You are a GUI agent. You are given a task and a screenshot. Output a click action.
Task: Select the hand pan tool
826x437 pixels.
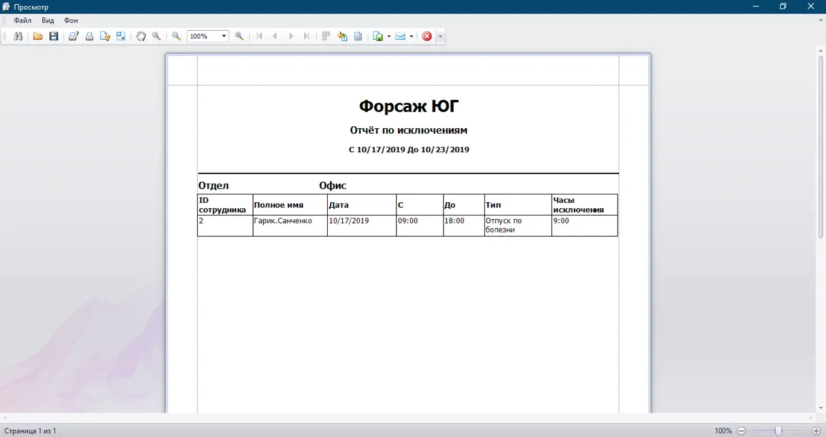tap(141, 36)
